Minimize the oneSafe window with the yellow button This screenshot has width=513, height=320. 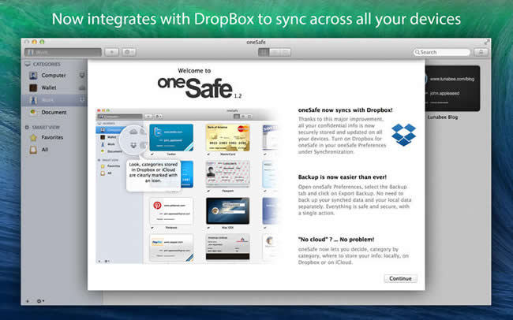coord(35,42)
